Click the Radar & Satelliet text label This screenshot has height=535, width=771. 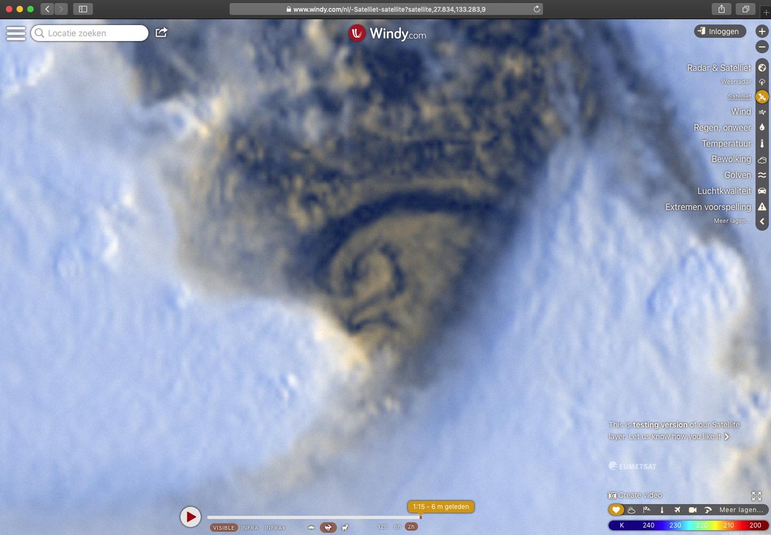point(719,67)
